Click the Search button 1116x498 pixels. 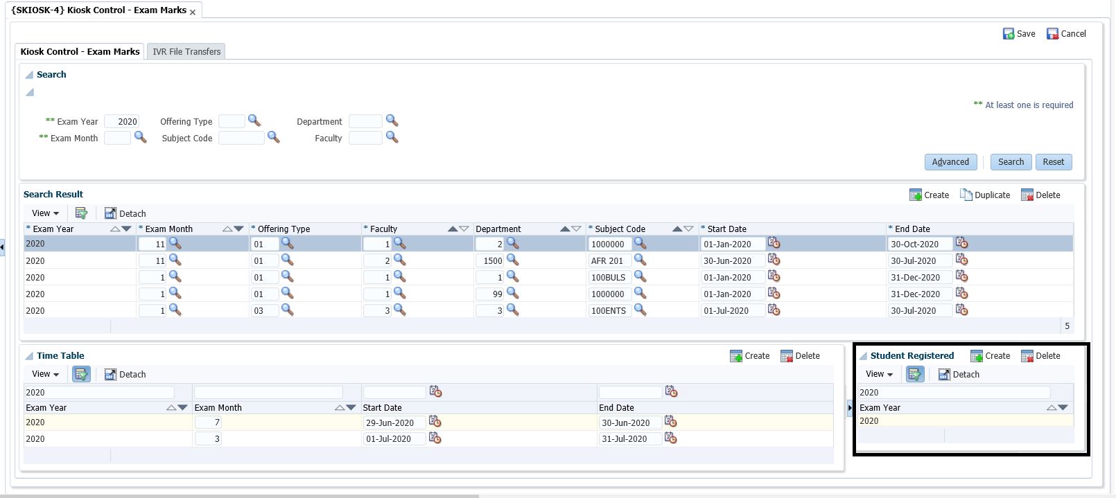click(1011, 161)
